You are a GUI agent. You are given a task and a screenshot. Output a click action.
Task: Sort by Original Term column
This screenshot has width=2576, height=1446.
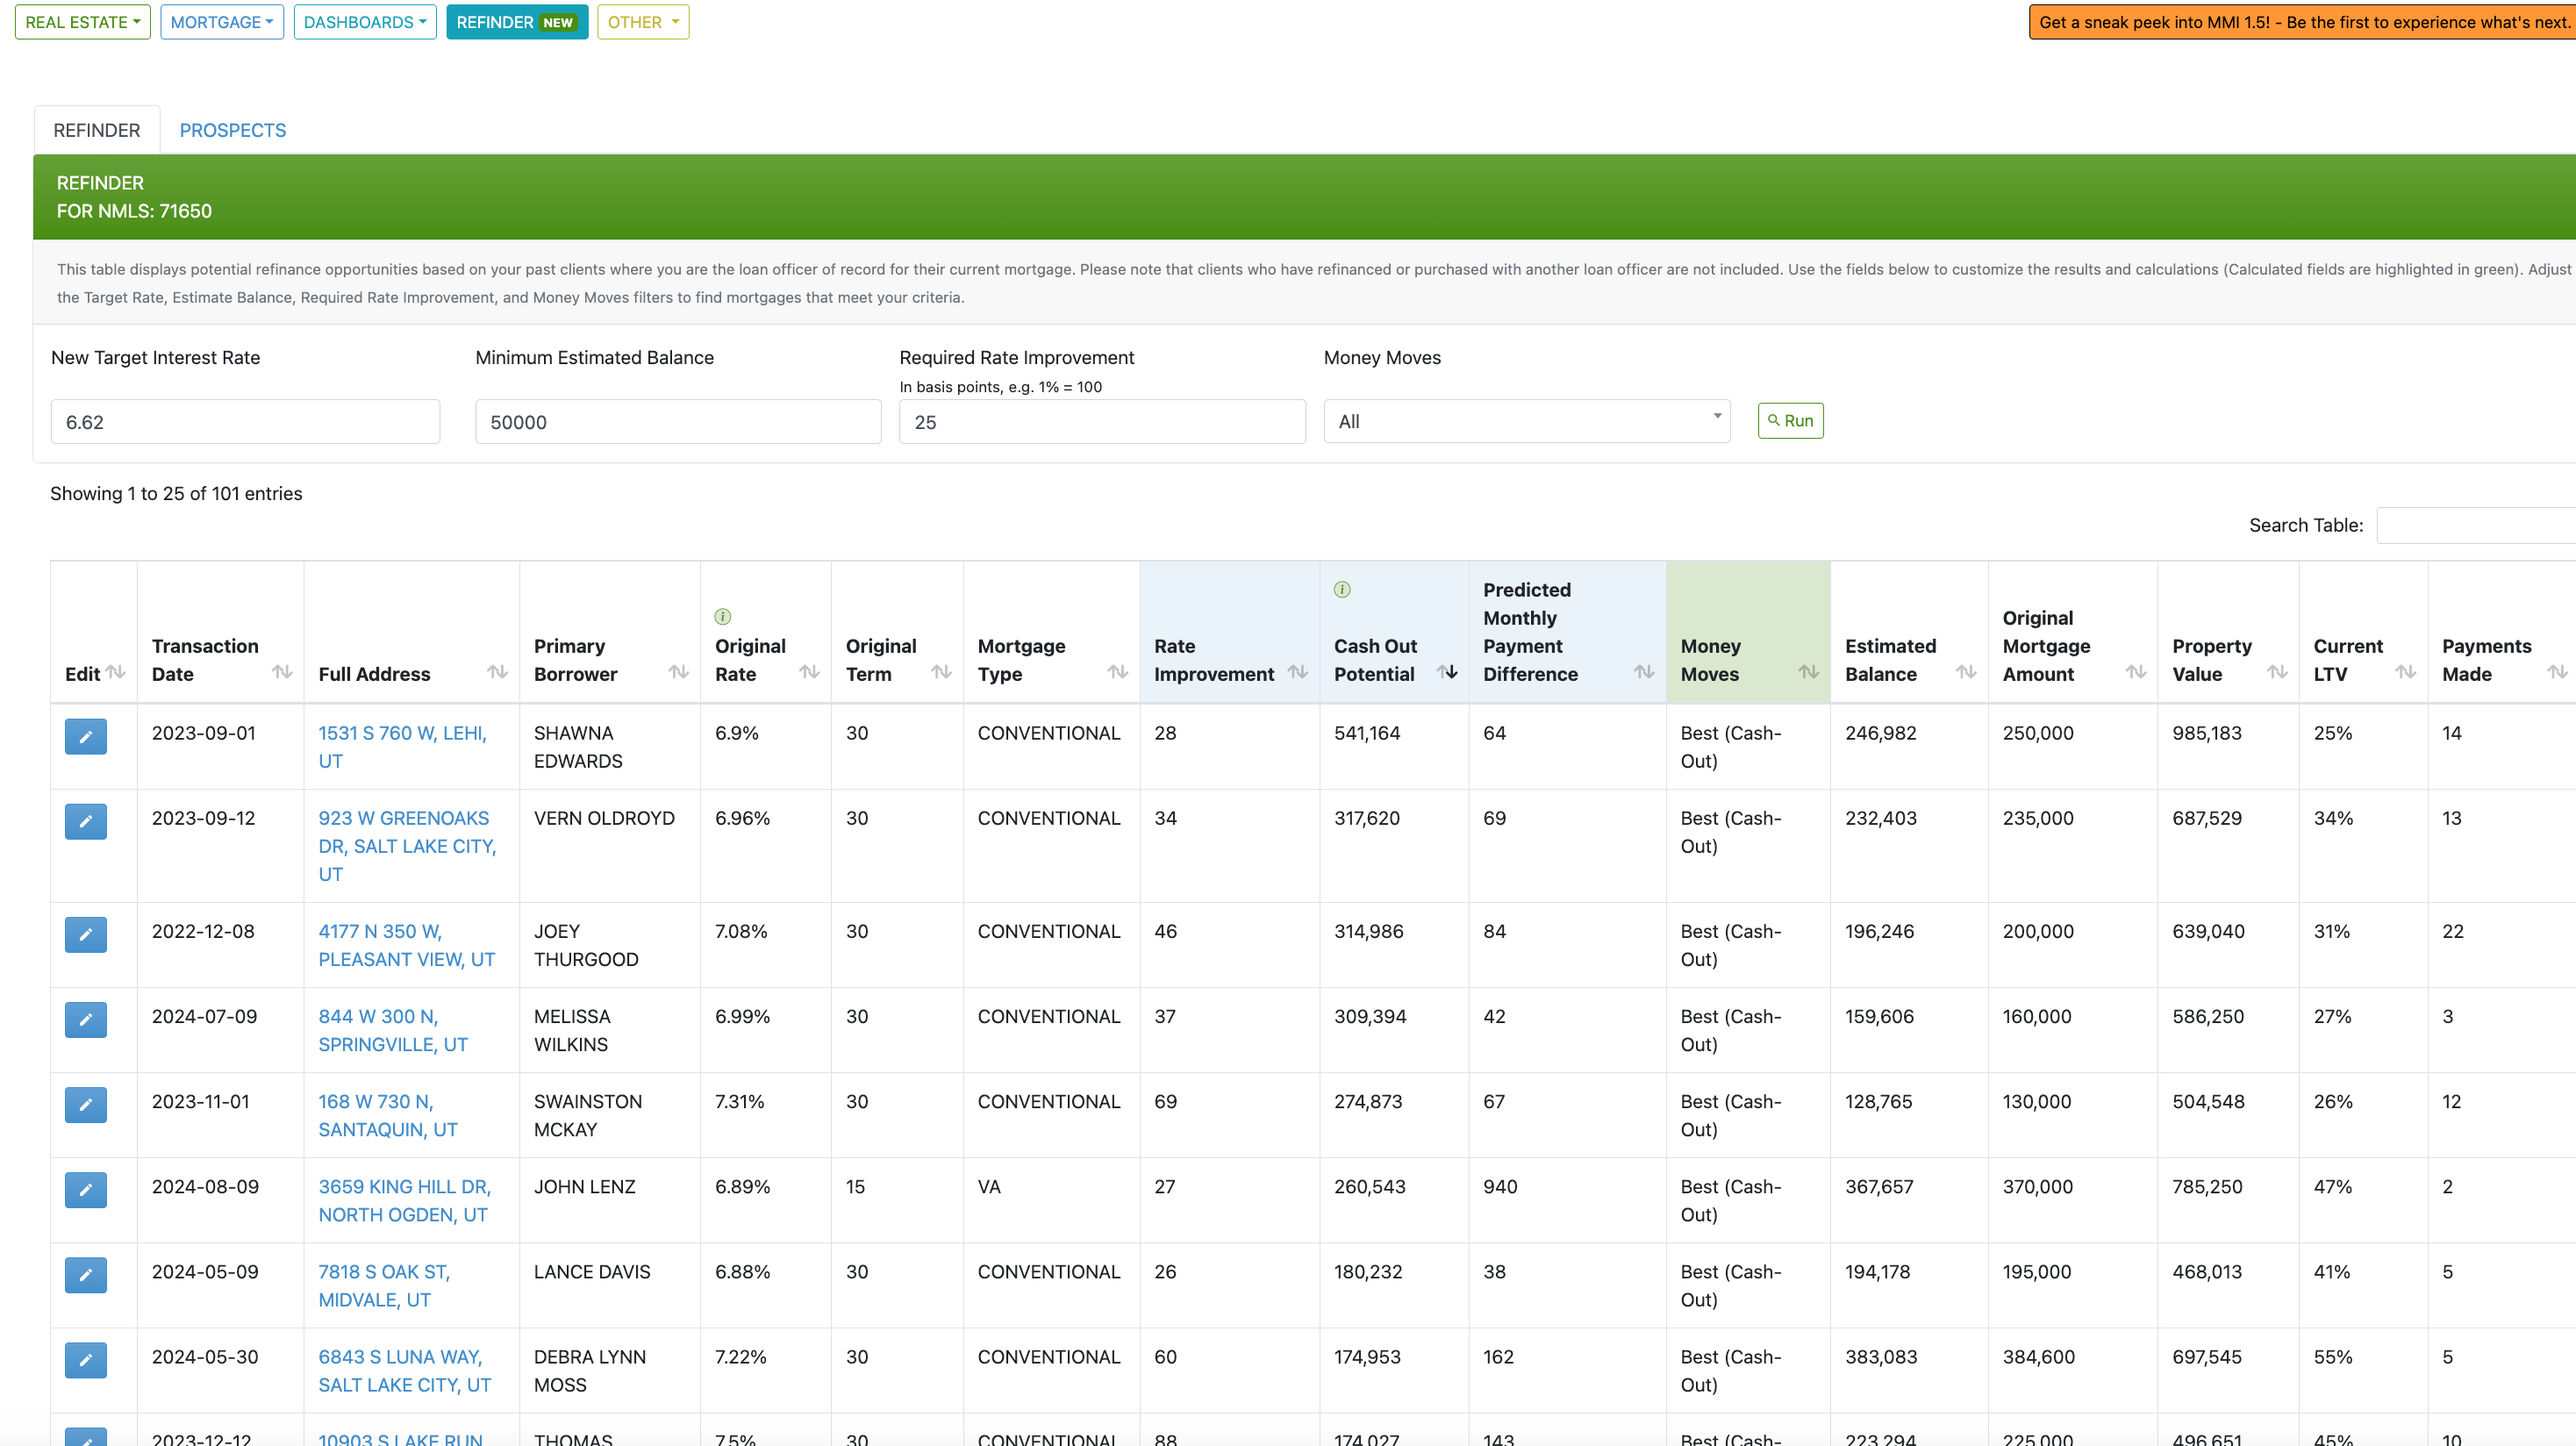942,672
